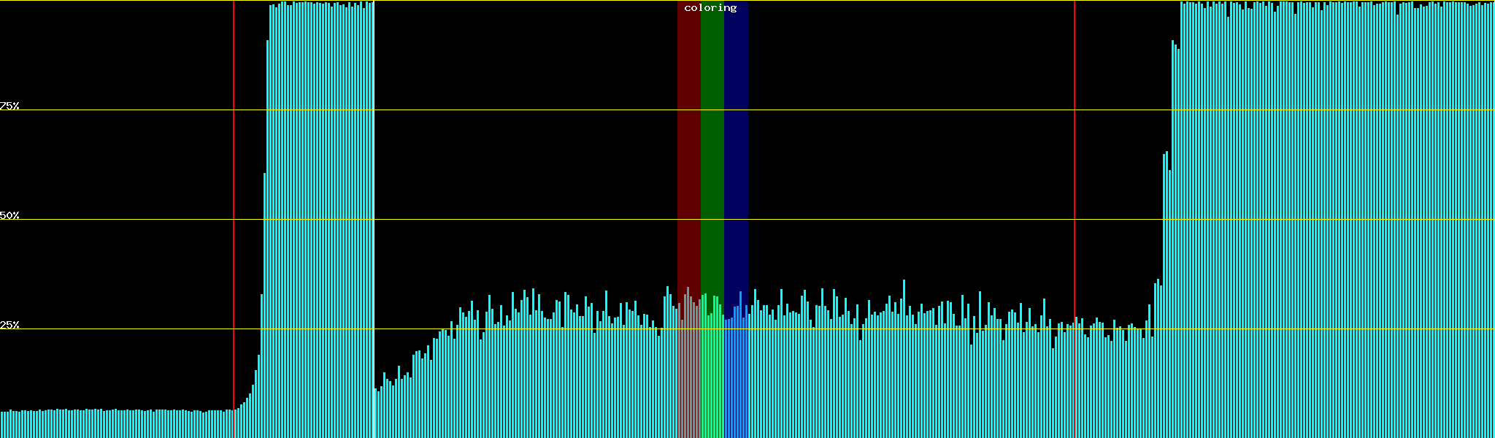Select the dark red coloring band

(x=688, y=146)
